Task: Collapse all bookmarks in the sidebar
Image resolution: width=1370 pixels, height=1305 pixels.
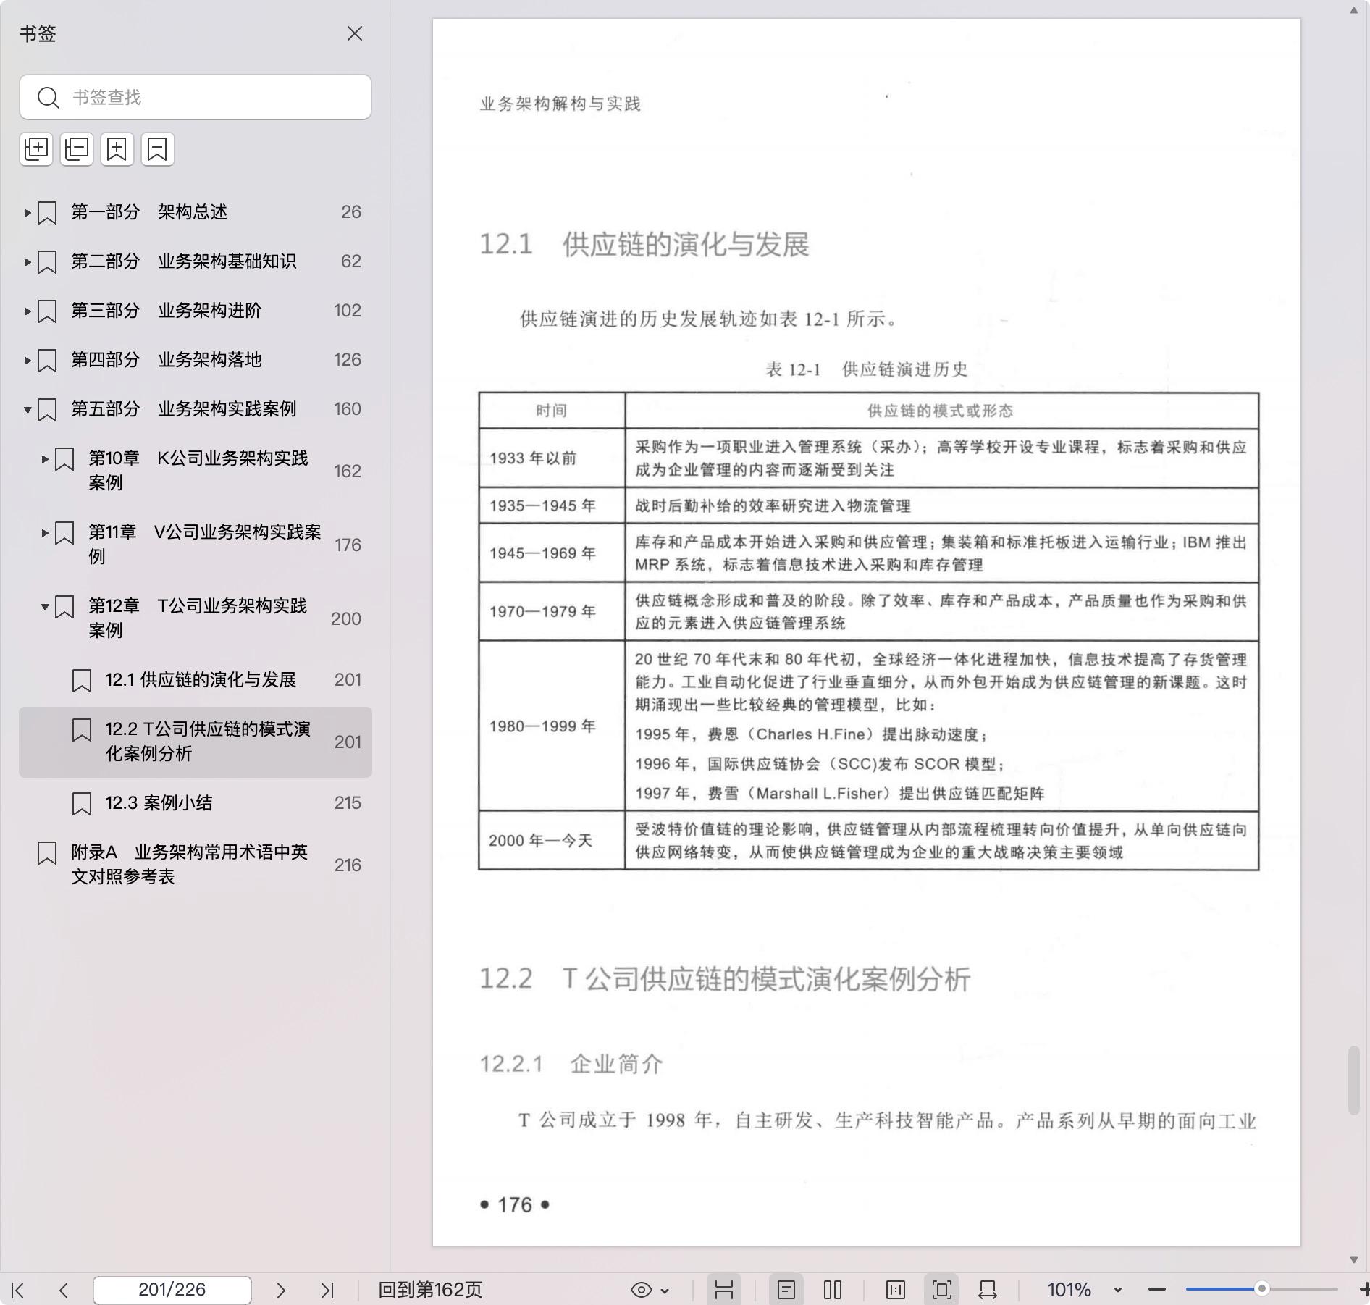Action: point(77,149)
